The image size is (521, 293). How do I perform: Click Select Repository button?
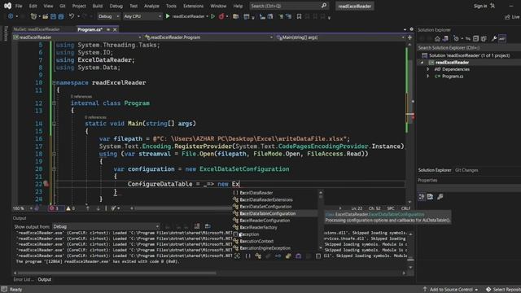click(x=503, y=290)
